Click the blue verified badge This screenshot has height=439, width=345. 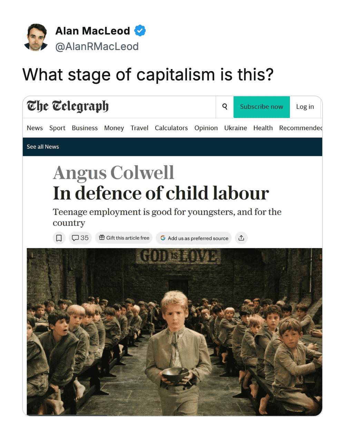[x=140, y=31]
